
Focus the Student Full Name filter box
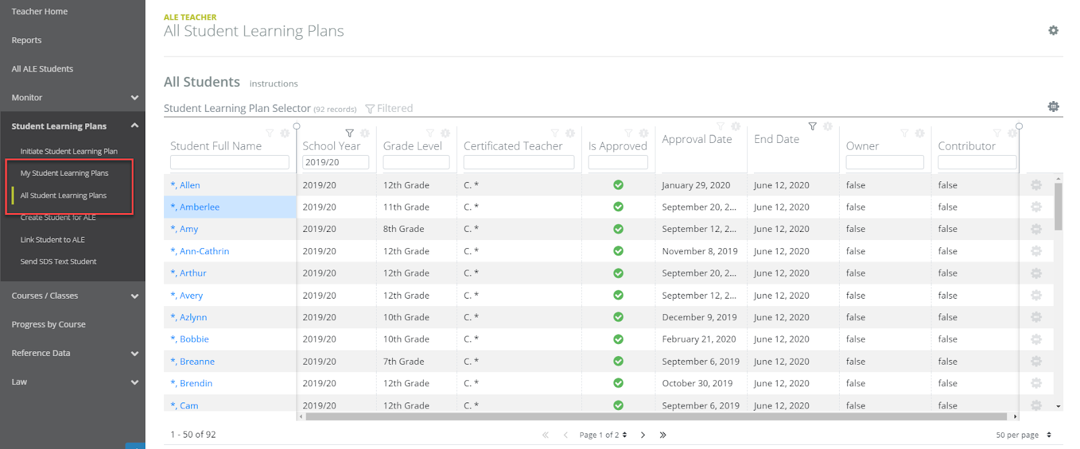pos(230,162)
